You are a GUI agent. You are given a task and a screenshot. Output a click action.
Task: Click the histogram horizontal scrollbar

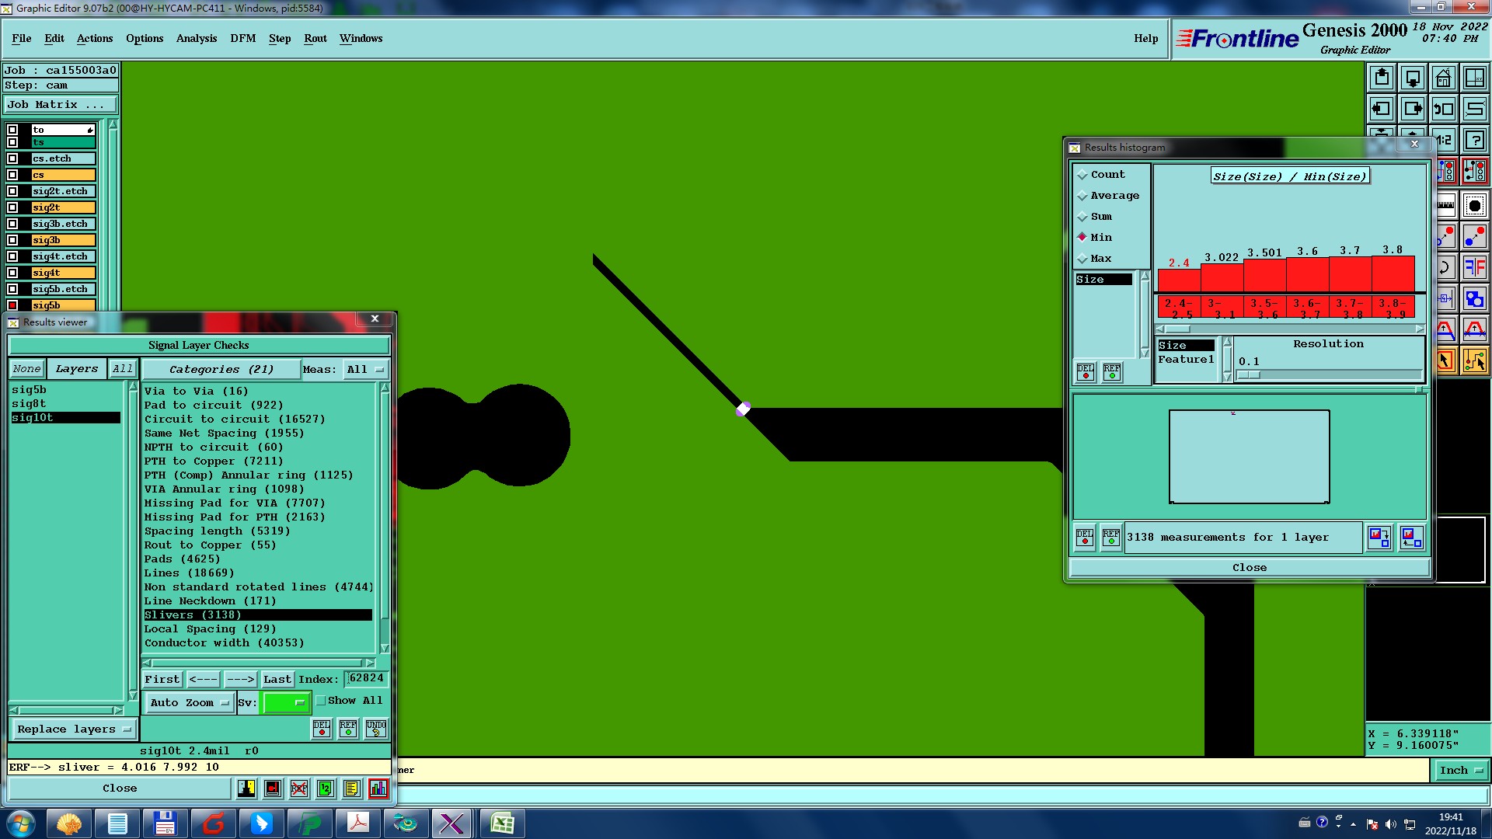pyautogui.click(x=1290, y=329)
